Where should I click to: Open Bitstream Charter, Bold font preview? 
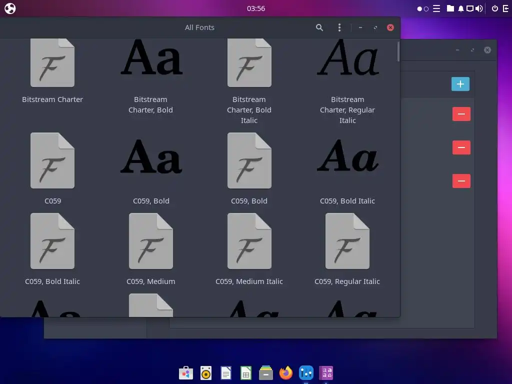(151, 76)
